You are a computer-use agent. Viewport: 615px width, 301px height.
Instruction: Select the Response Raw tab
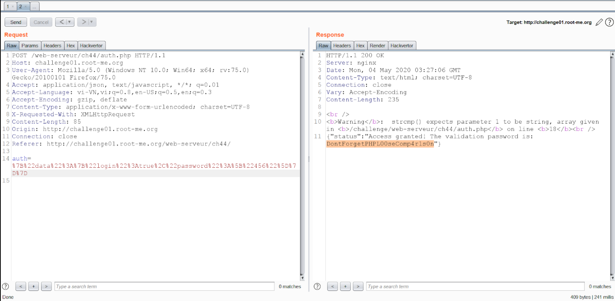(x=323, y=46)
